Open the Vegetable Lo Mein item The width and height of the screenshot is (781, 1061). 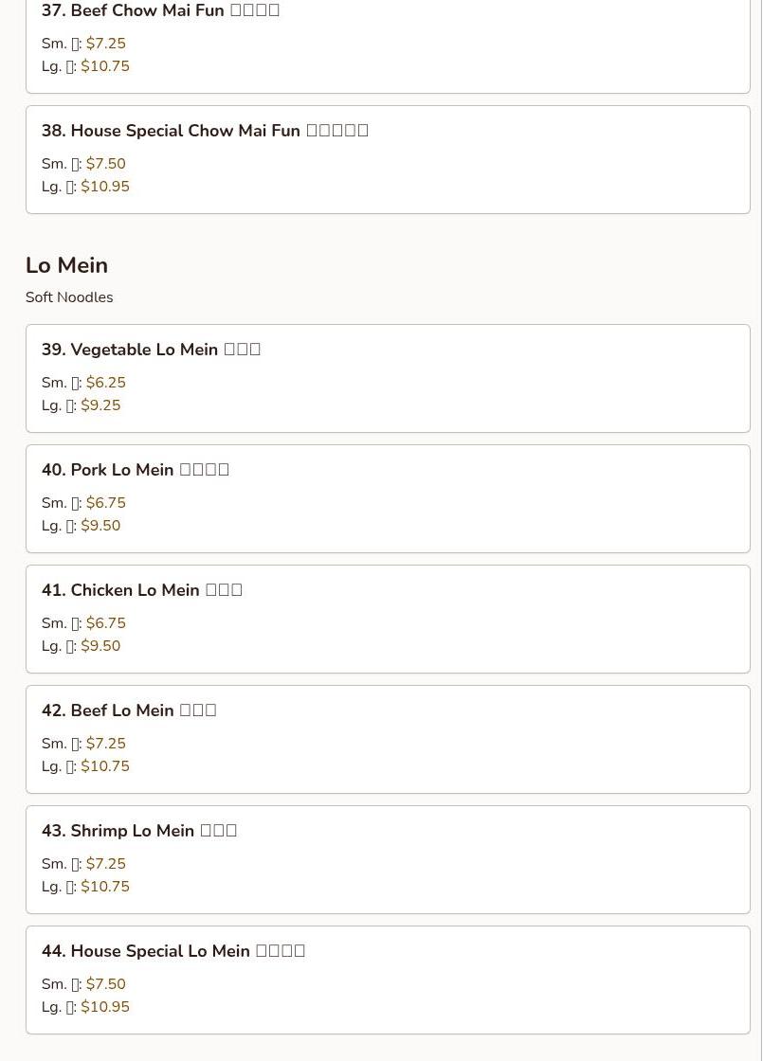pos(151,350)
